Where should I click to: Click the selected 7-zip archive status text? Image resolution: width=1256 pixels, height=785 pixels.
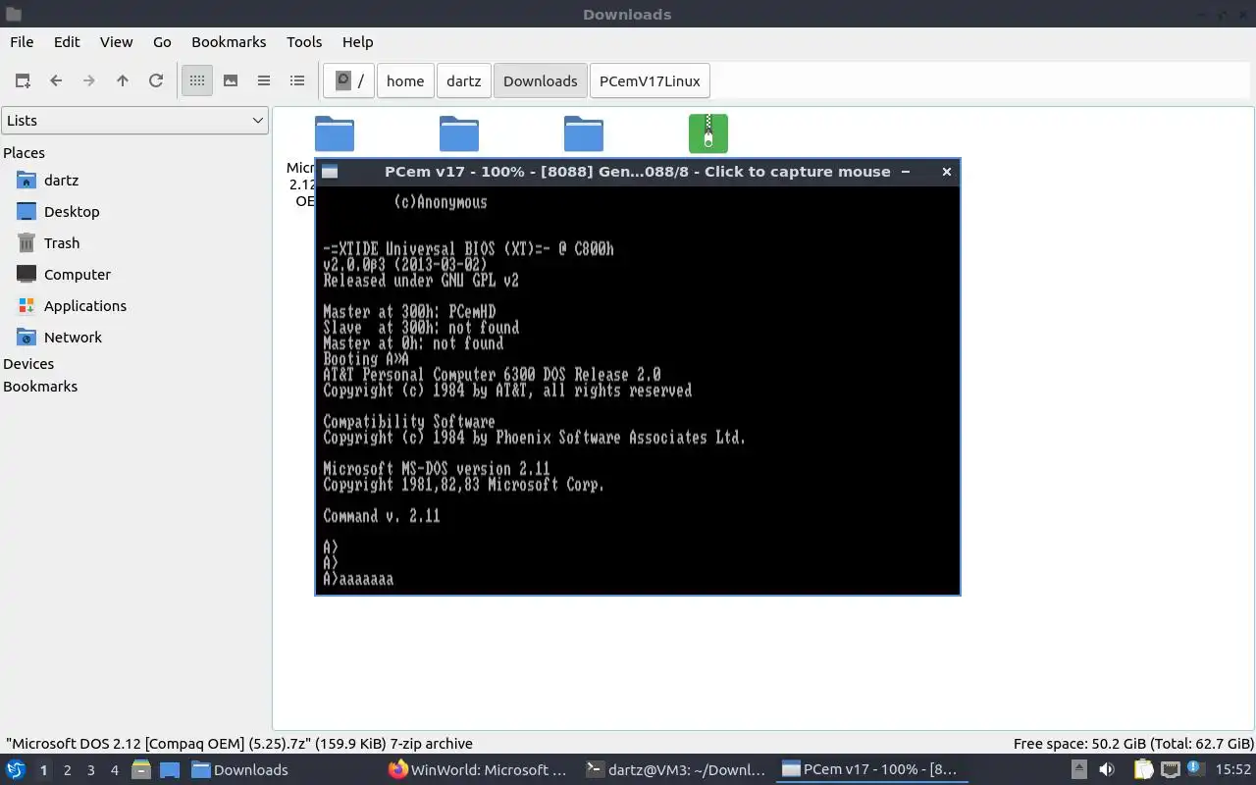point(239,744)
